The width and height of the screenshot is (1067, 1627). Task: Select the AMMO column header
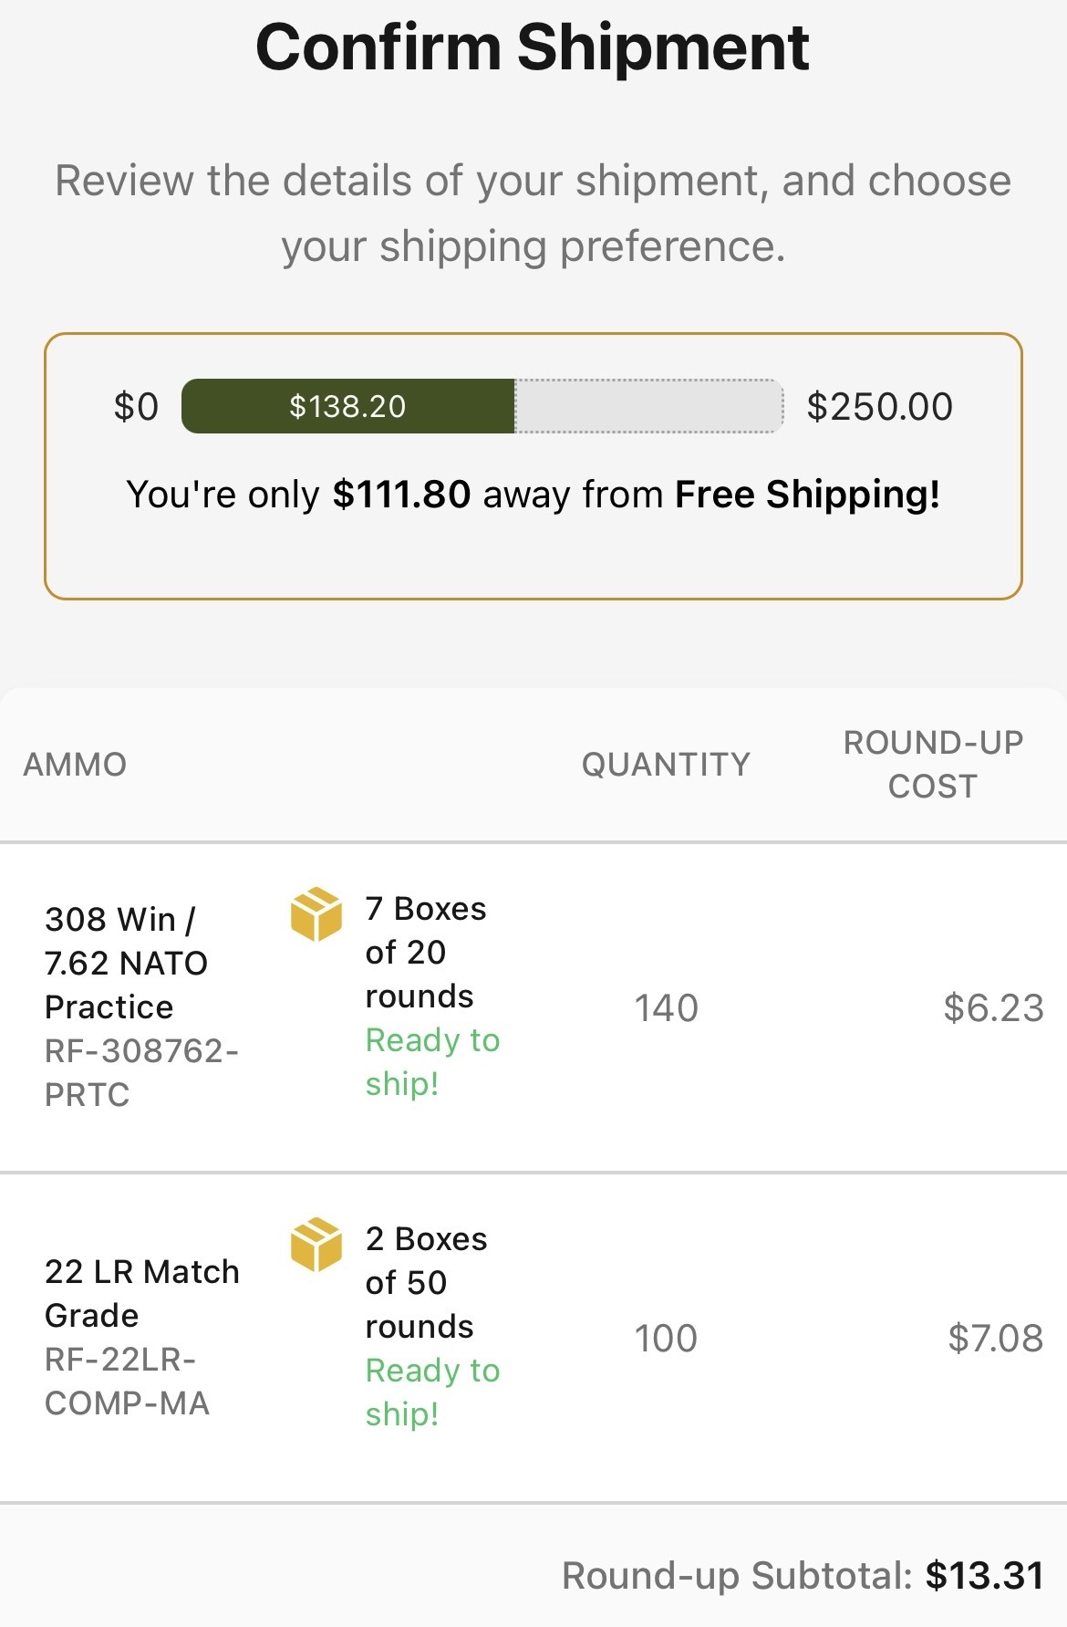tap(75, 764)
